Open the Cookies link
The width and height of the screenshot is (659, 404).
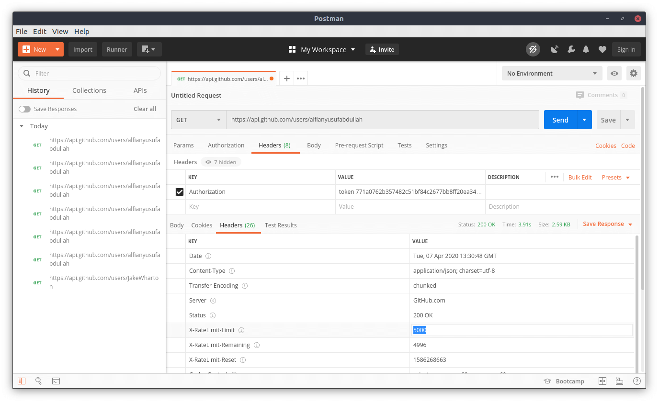tap(606, 146)
